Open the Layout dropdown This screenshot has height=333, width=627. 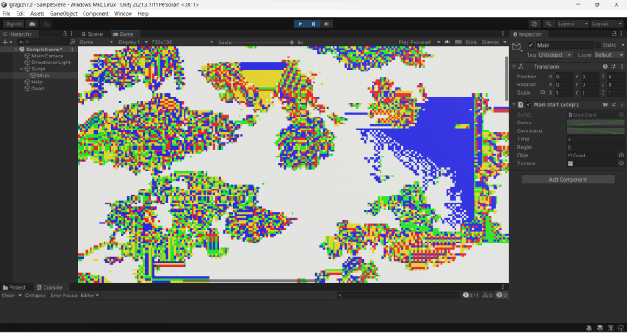tap(607, 24)
